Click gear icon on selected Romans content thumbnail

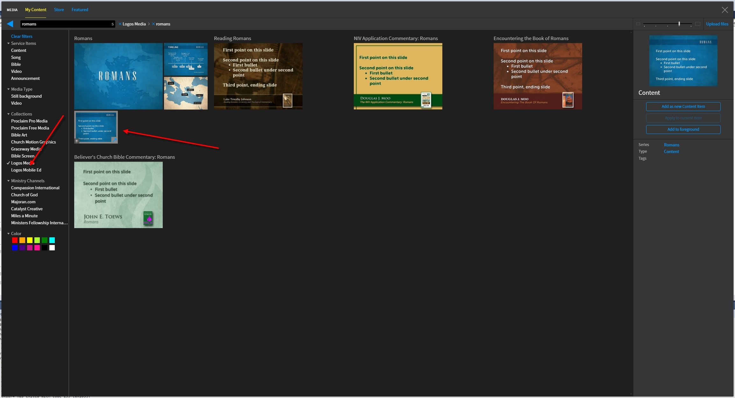pos(77,140)
